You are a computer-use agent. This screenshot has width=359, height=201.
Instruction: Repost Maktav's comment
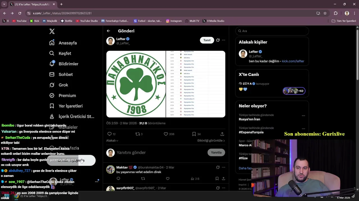point(143,179)
